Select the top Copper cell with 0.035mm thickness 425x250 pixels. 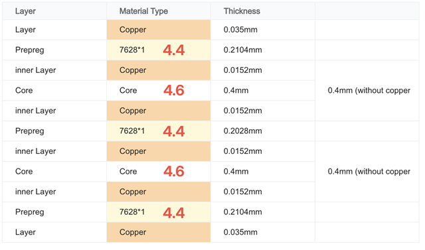tap(159, 30)
